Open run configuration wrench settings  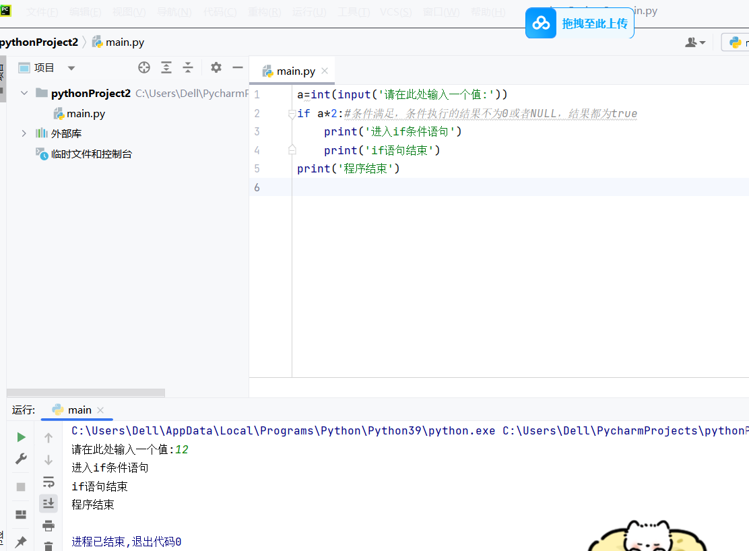21,459
